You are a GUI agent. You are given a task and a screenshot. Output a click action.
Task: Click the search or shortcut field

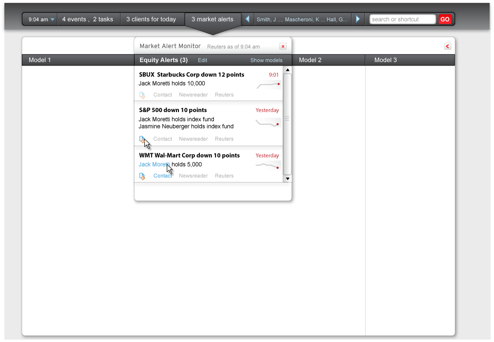pos(402,19)
